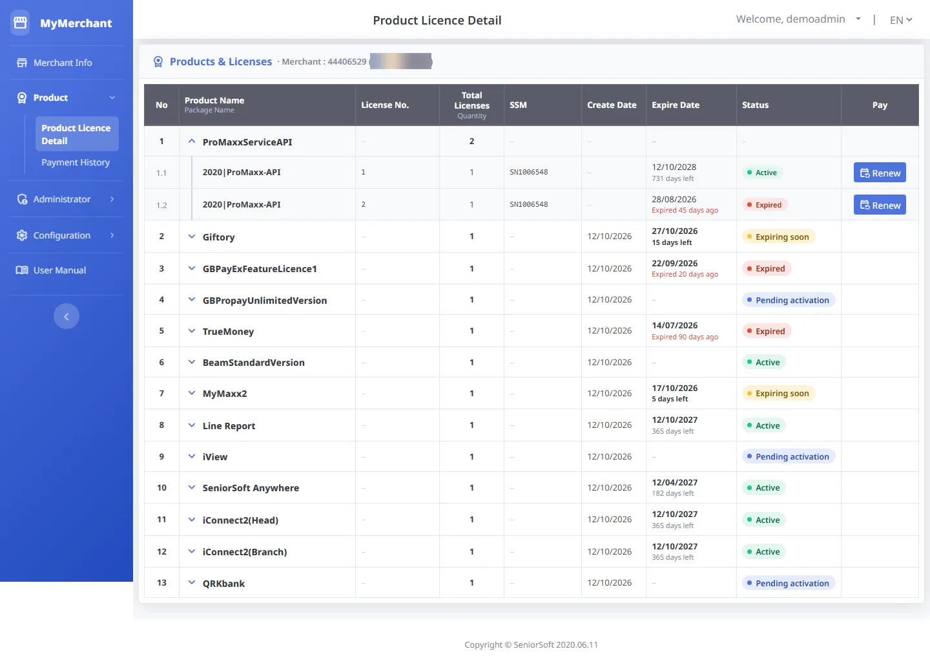This screenshot has height=669, width=930.
Task: Expand the Line Report row
Action: coord(192,425)
